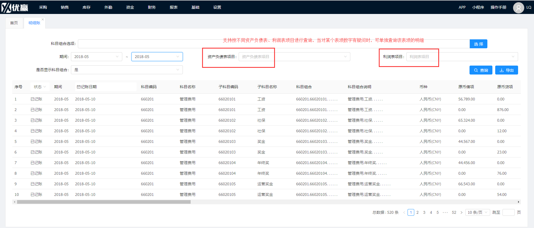Viewport: 534px width, 228px height.
Task: Click the pagination ellipsis to jump ahead
Action: coord(445,212)
